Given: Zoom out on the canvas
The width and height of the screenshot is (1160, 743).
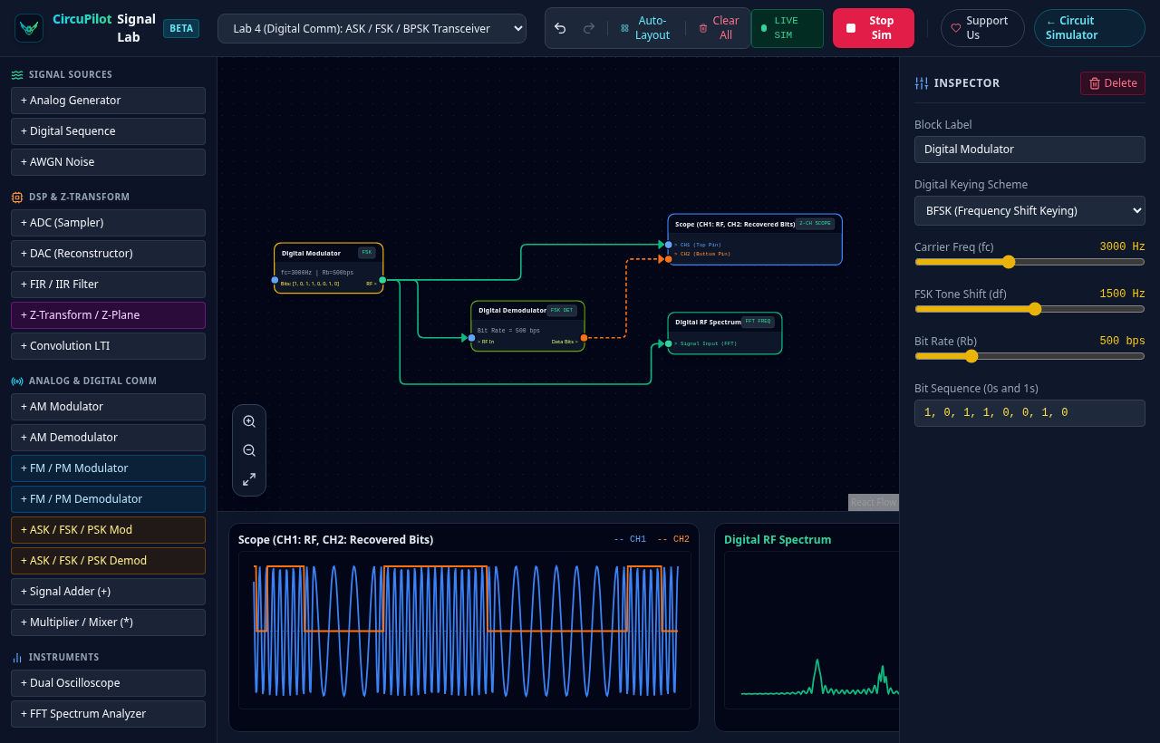Looking at the screenshot, I should tap(249, 450).
